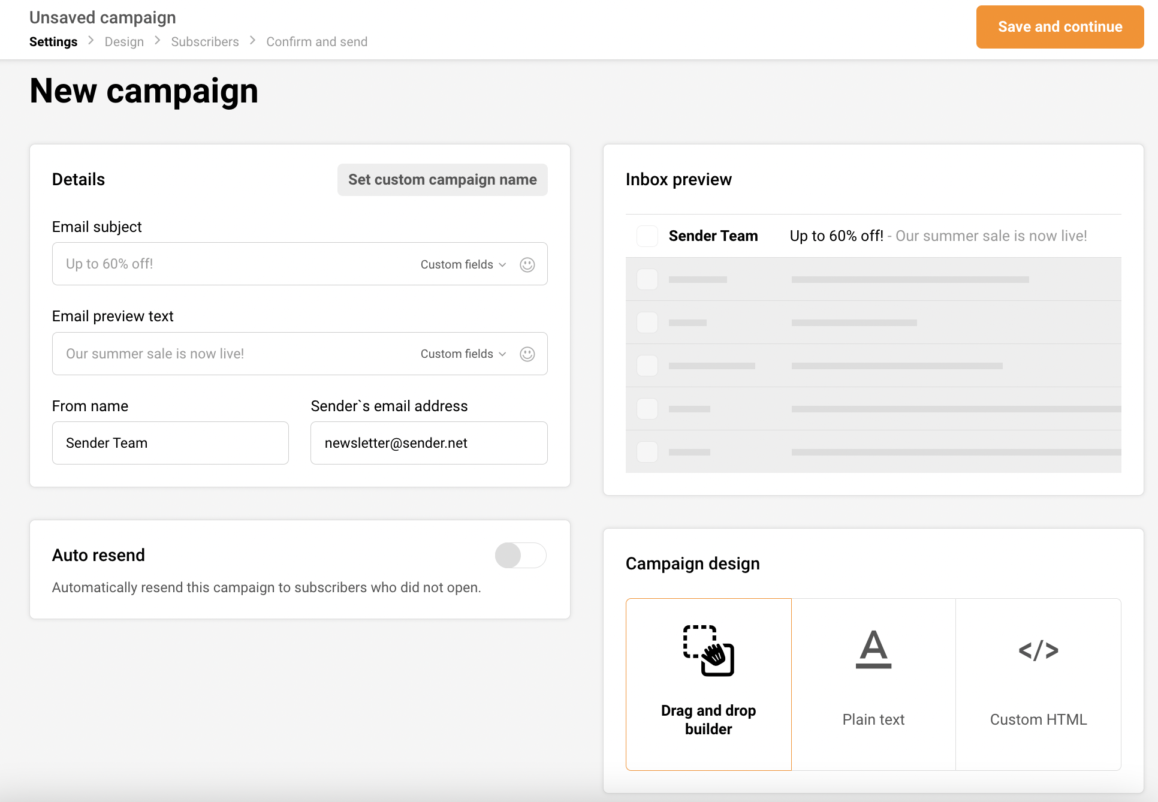This screenshot has height=802, width=1158.
Task: Click chevron arrow after Design breadcrumb
Action: click(x=158, y=40)
